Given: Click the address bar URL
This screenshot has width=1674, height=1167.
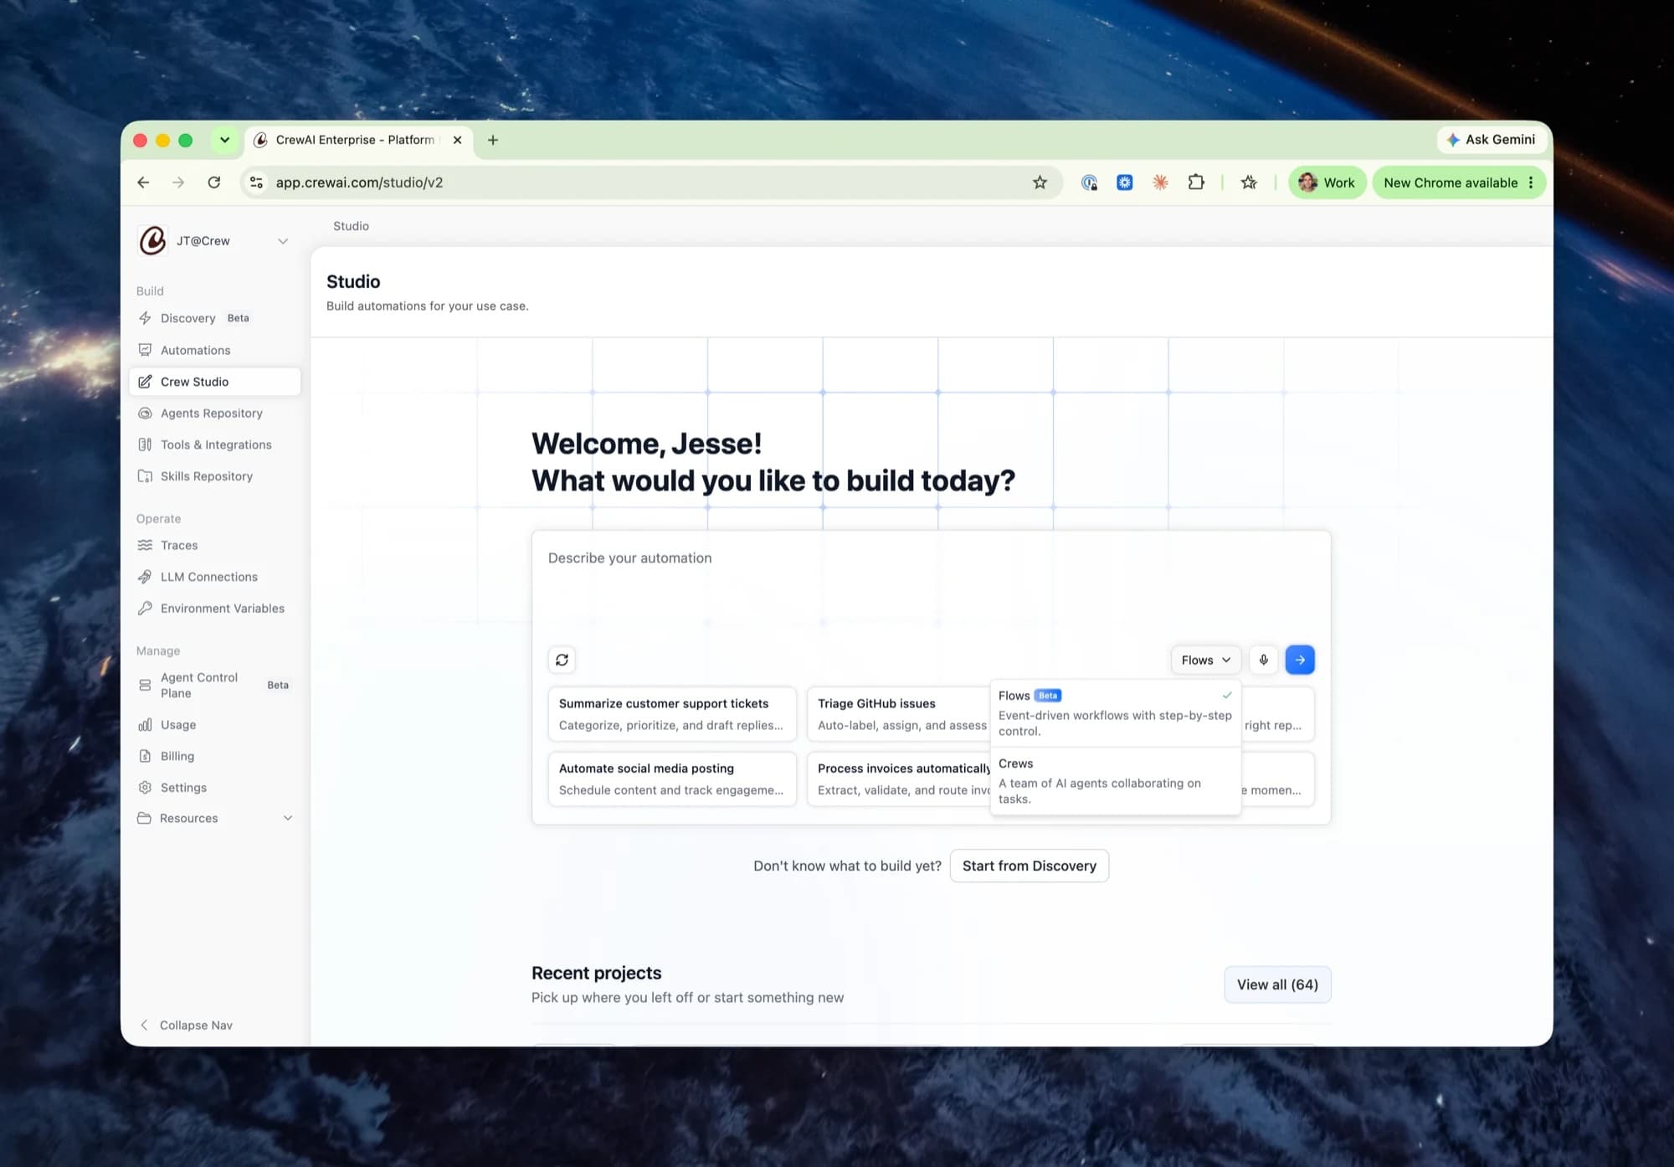Looking at the screenshot, I should [359, 183].
